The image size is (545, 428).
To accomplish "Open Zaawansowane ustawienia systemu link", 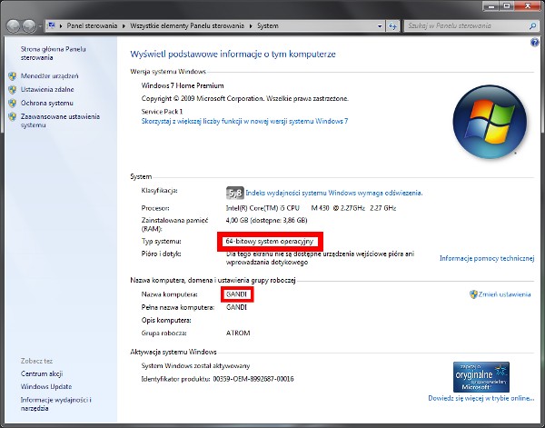I will click(x=60, y=121).
